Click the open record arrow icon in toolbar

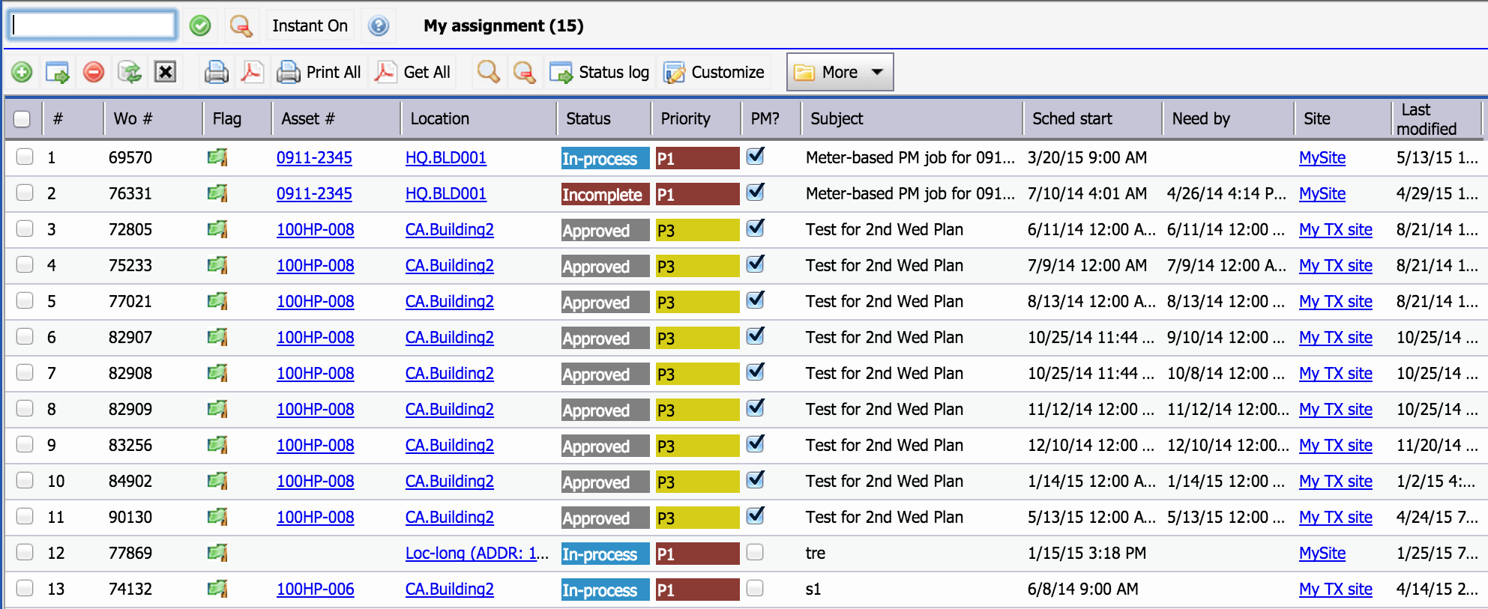coord(58,72)
